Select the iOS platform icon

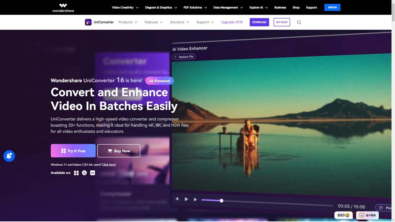click(x=93, y=173)
